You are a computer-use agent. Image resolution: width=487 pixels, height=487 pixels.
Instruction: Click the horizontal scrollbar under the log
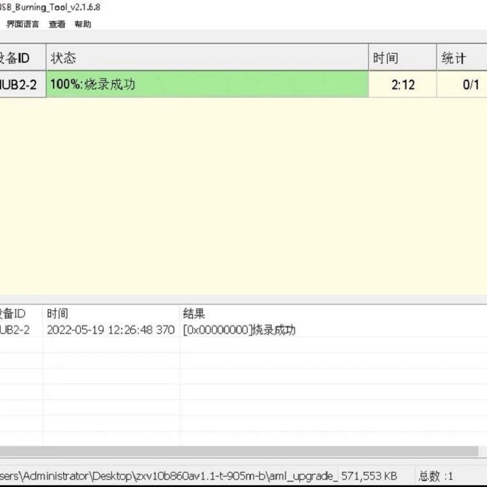[239, 451]
